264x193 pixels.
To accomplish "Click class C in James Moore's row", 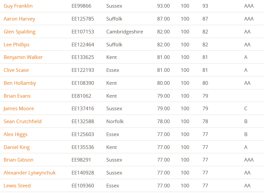I will (246, 109).
